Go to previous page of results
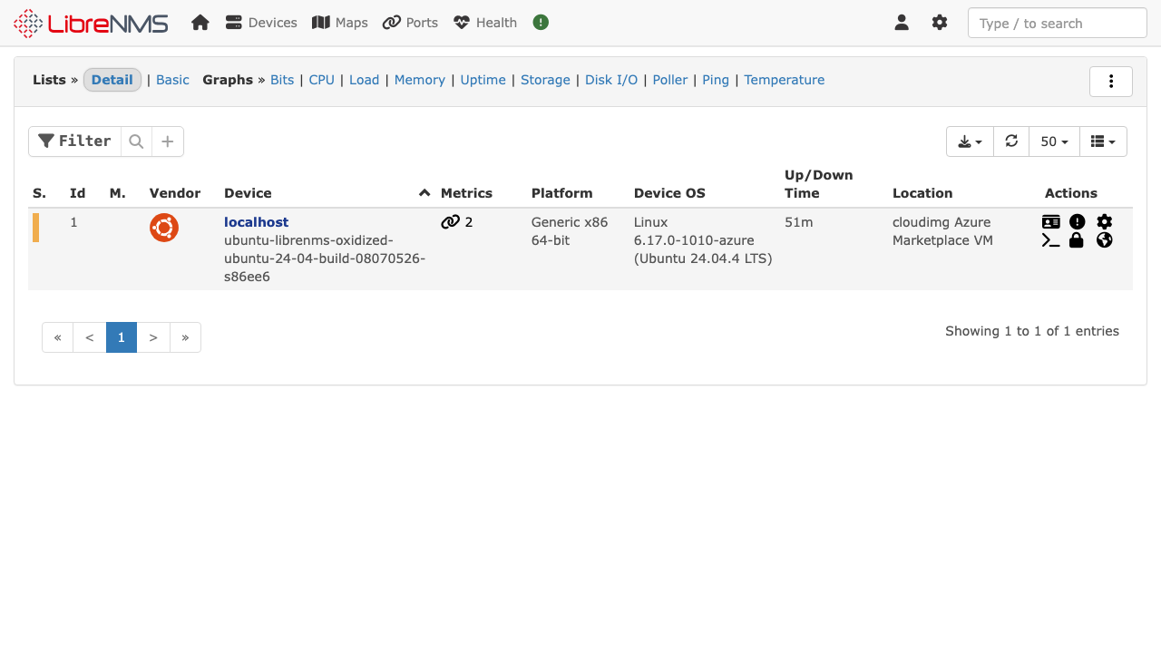The height and width of the screenshot is (653, 1161). (90, 337)
